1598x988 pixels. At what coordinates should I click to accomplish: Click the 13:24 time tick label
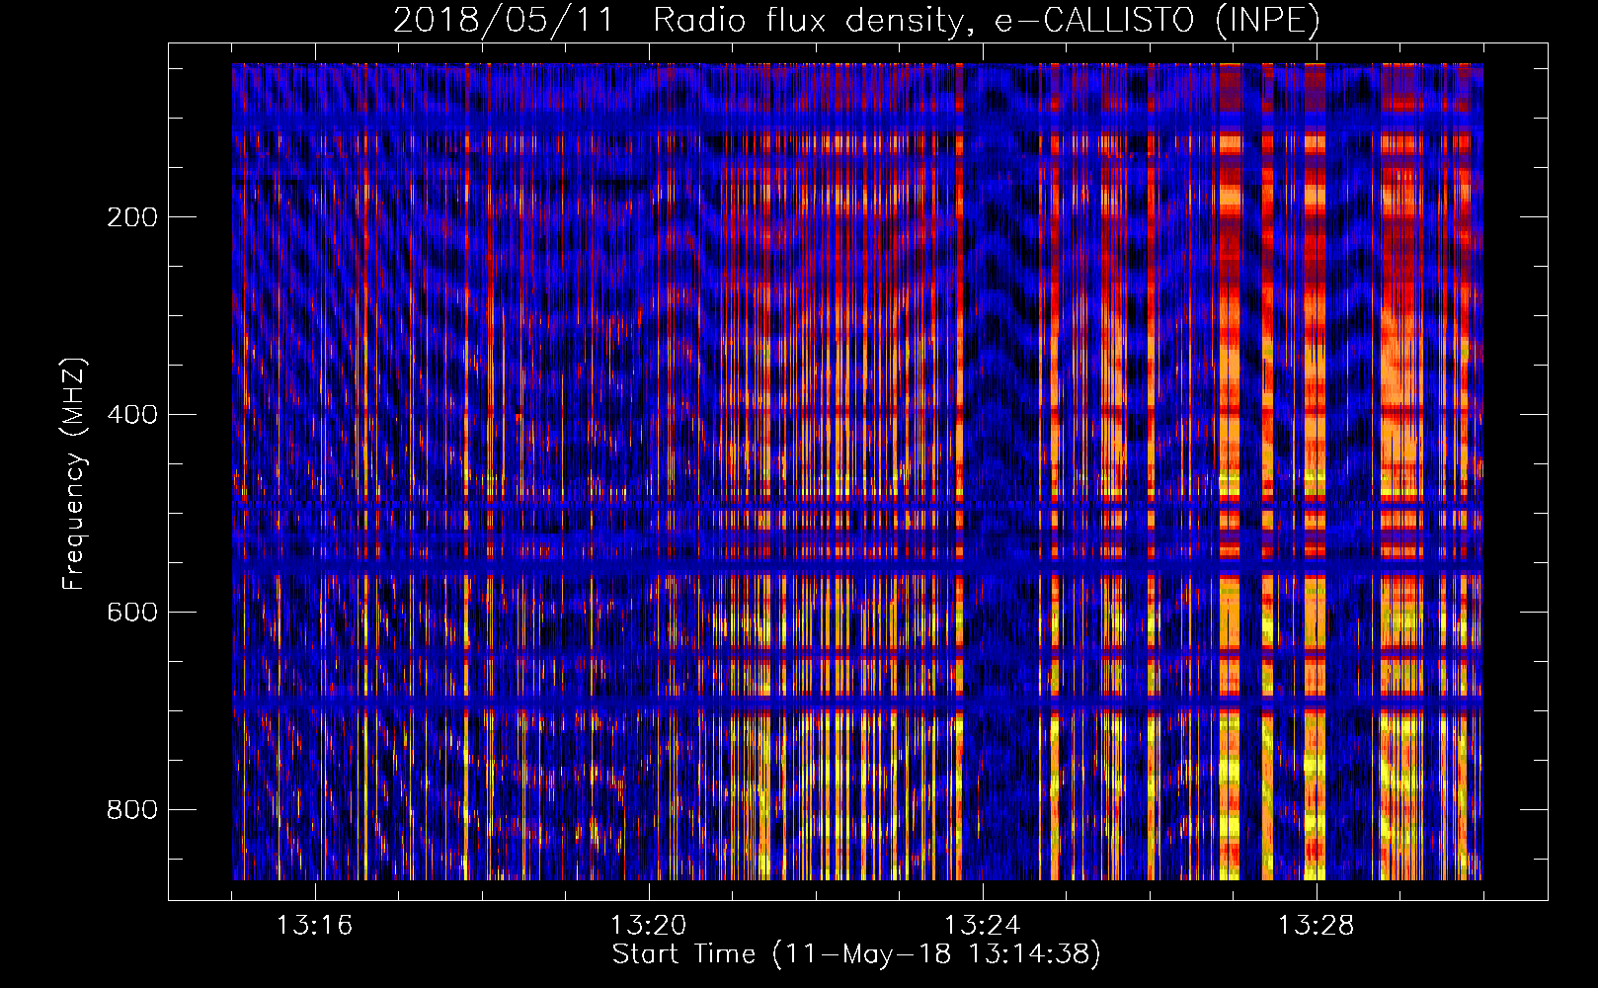pos(983,926)
